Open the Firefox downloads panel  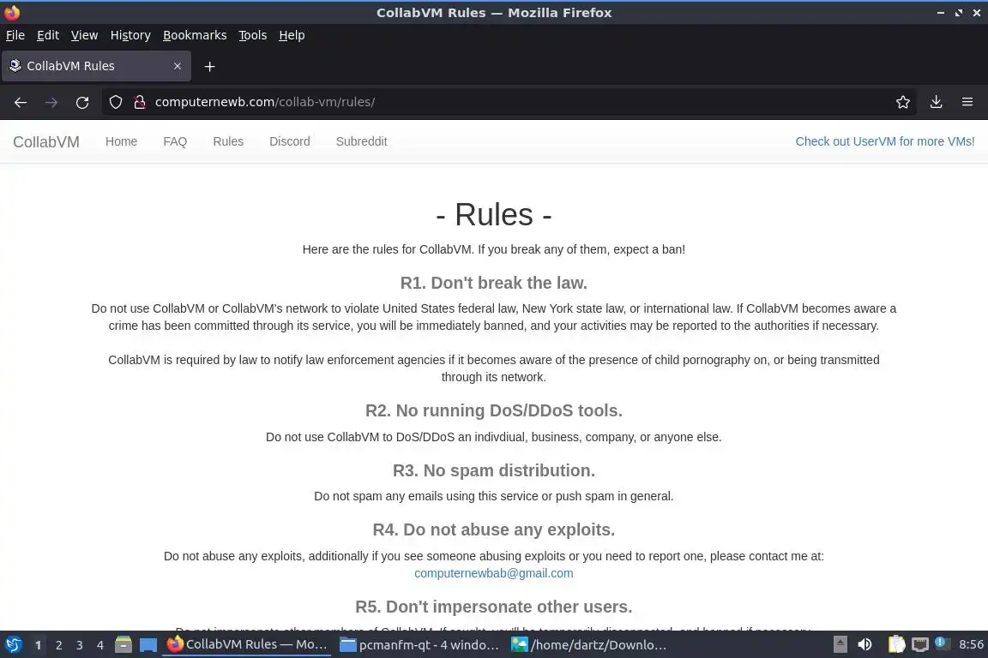936,102
